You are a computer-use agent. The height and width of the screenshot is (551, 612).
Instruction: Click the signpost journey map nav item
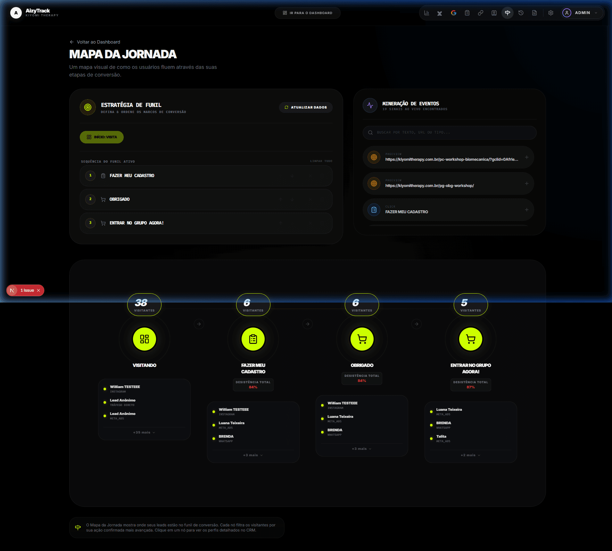pyautogui.click(x=507, y=13)
